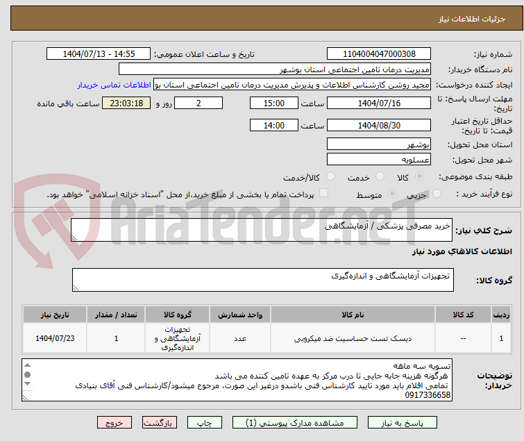Click the شماره نیاز number field
Viewport: 524px width, 441px height.
(379, 54)
